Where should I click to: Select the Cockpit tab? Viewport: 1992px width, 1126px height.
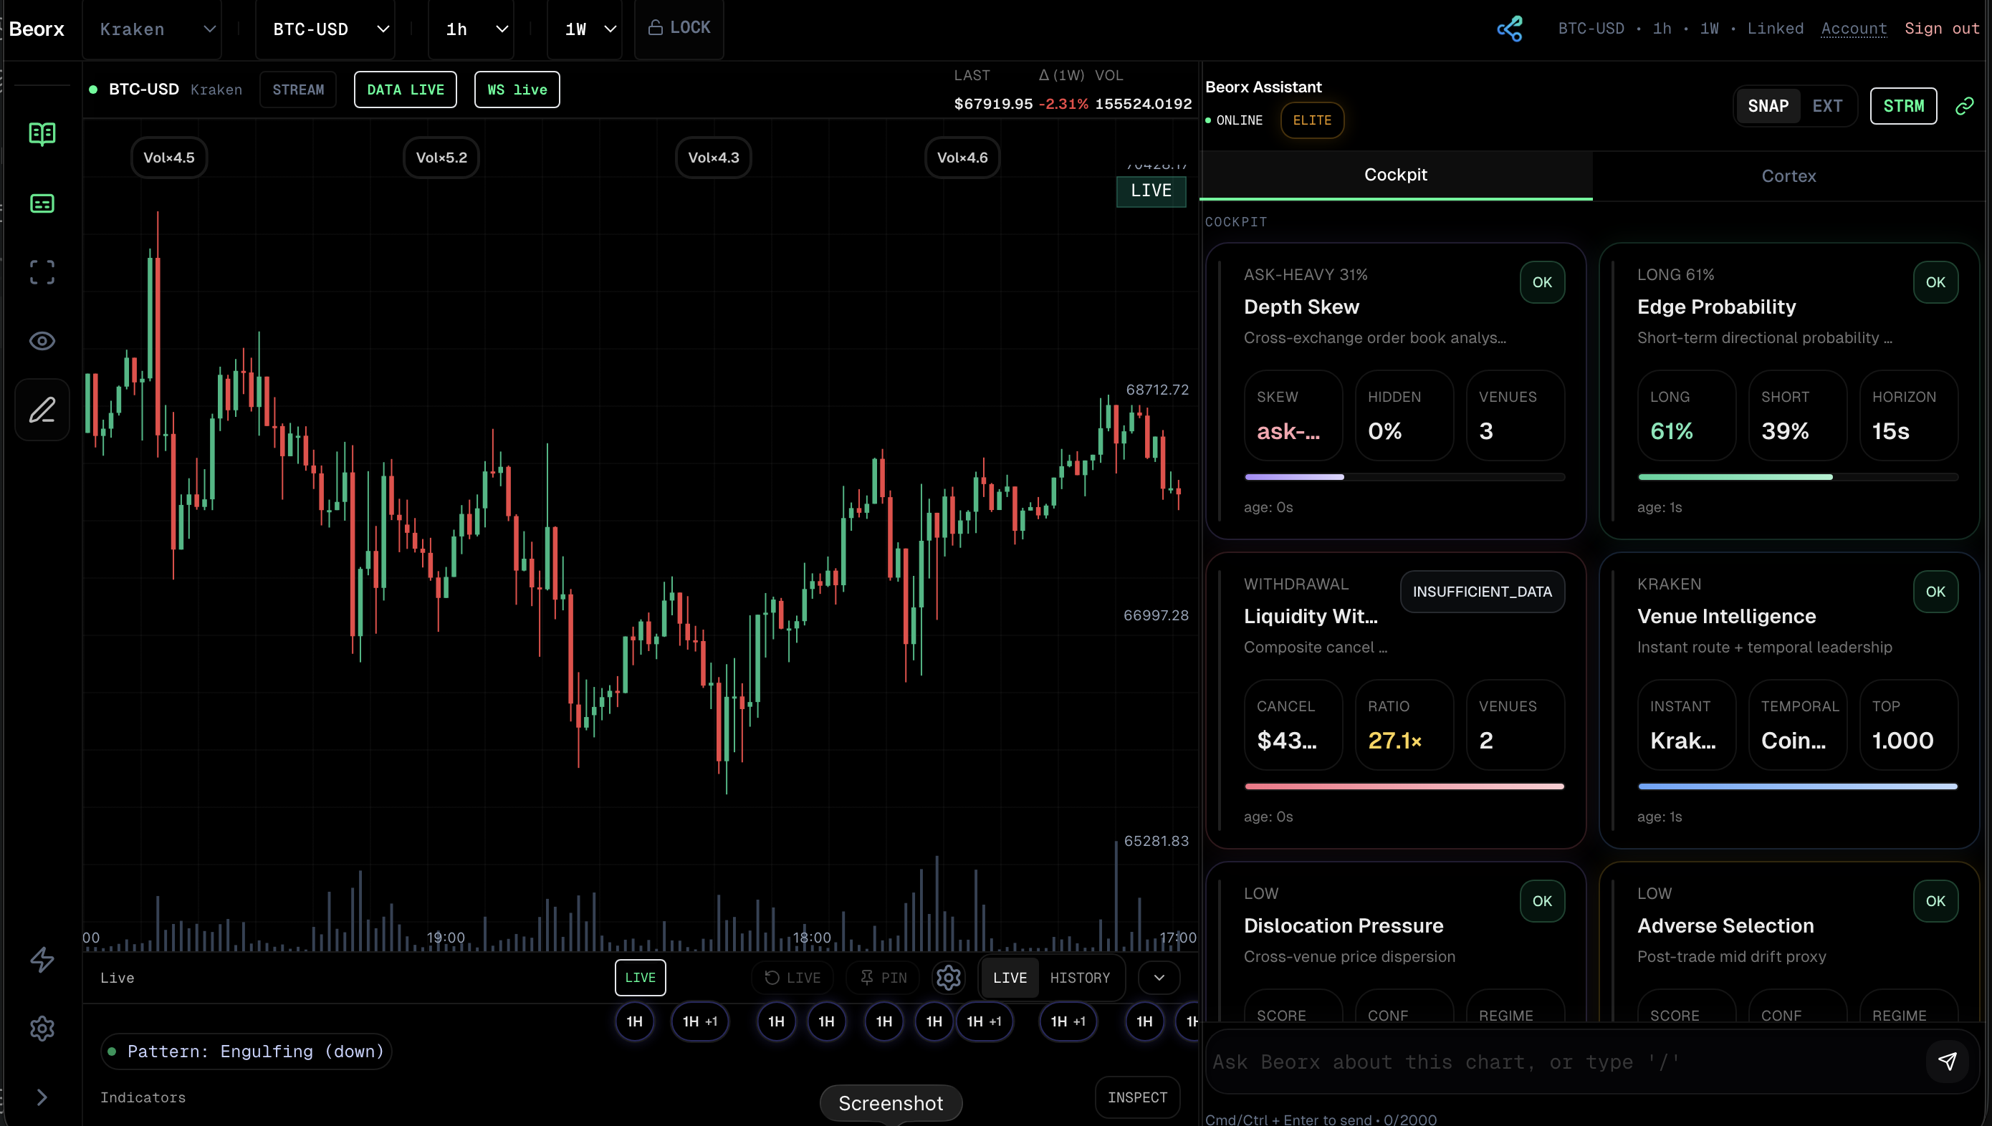tap(1396, 175)
